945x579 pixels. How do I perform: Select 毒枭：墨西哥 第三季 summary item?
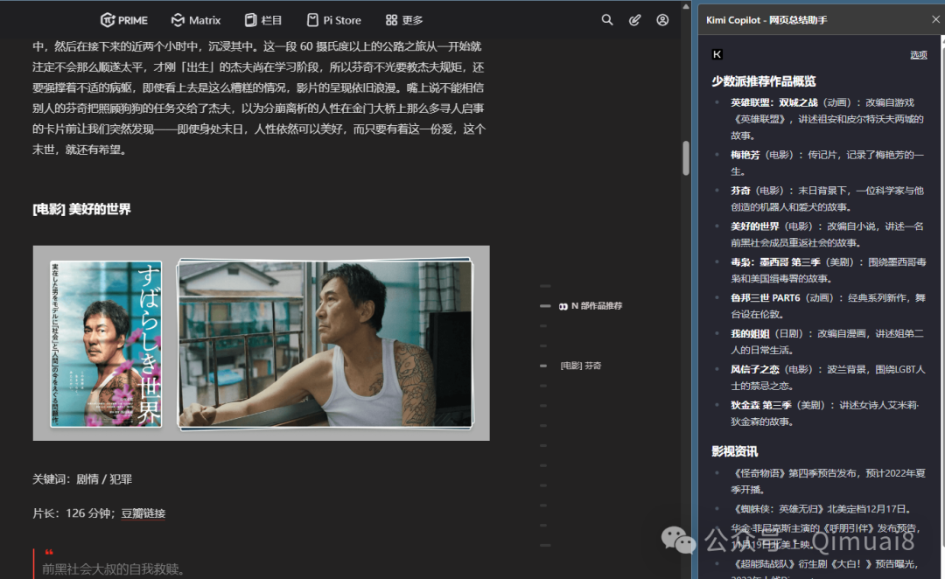(828, 270)
